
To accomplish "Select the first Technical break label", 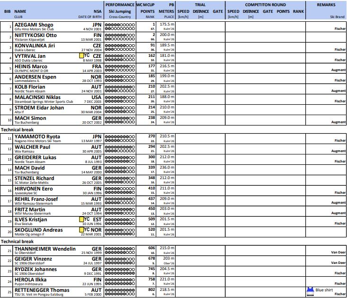I will click(18, 129).
